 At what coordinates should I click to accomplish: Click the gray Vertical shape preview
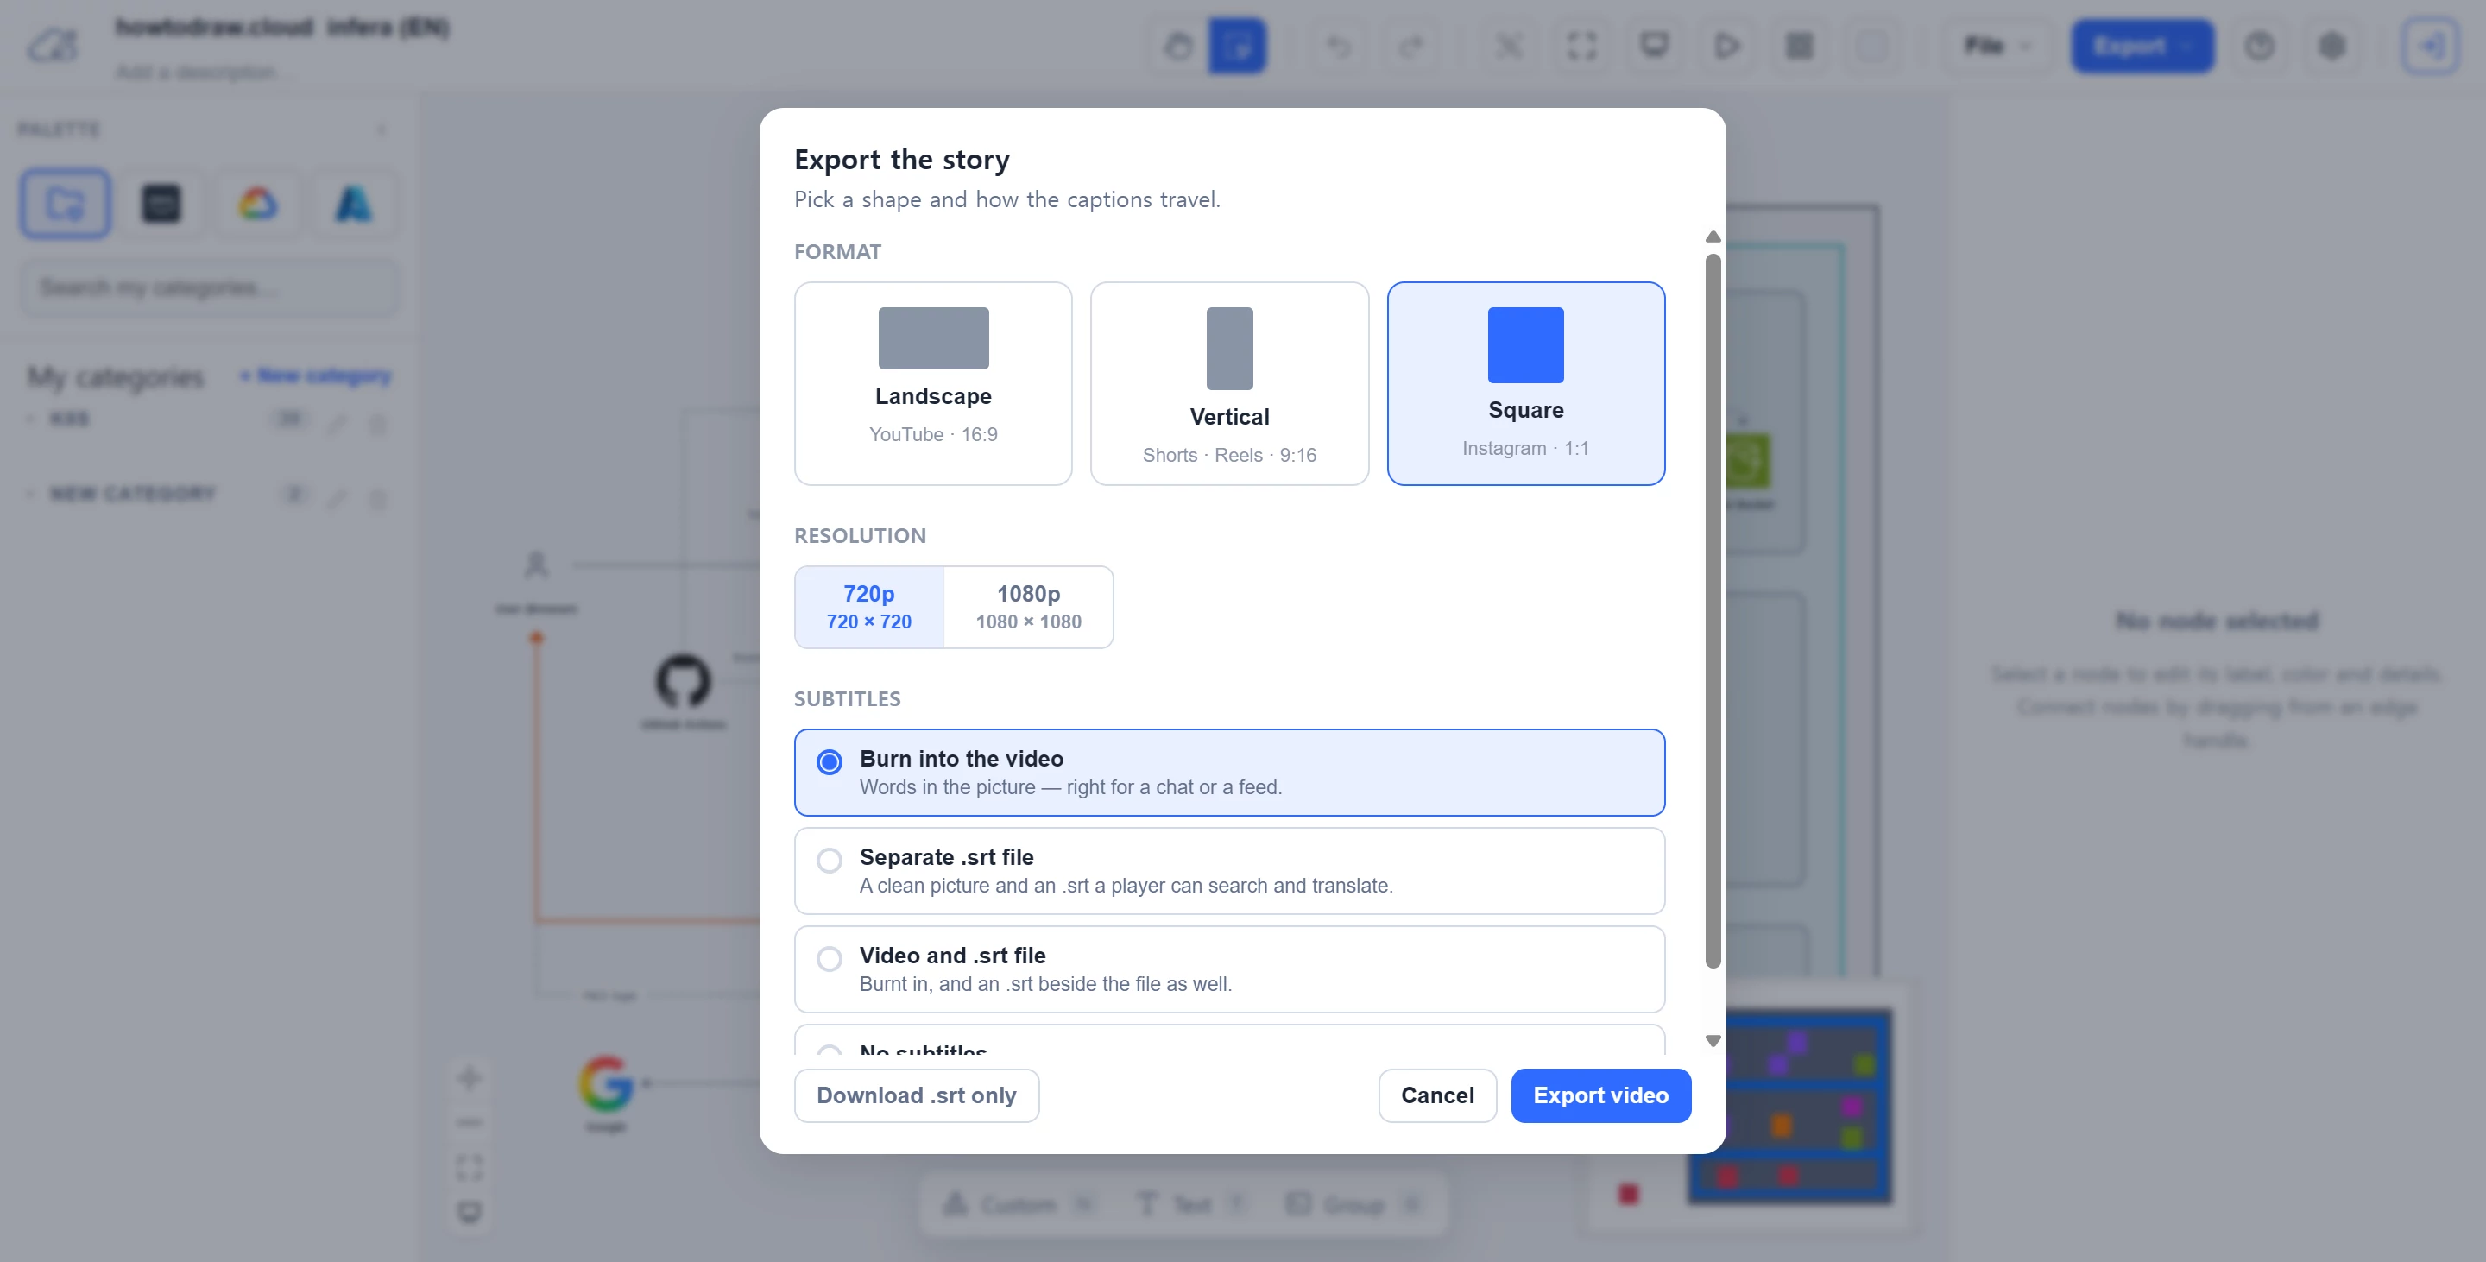point(1228,349)
